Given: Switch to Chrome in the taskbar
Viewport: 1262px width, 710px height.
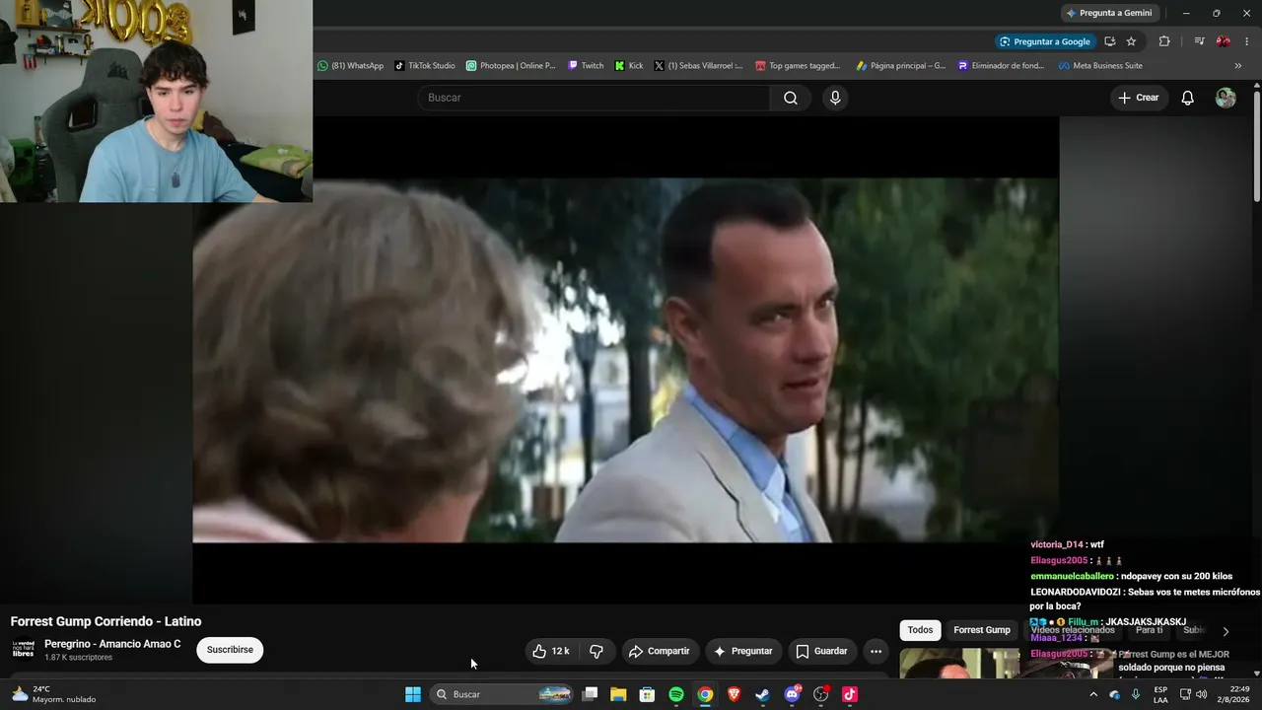Looking at the screenshot, I should point(705,694).
